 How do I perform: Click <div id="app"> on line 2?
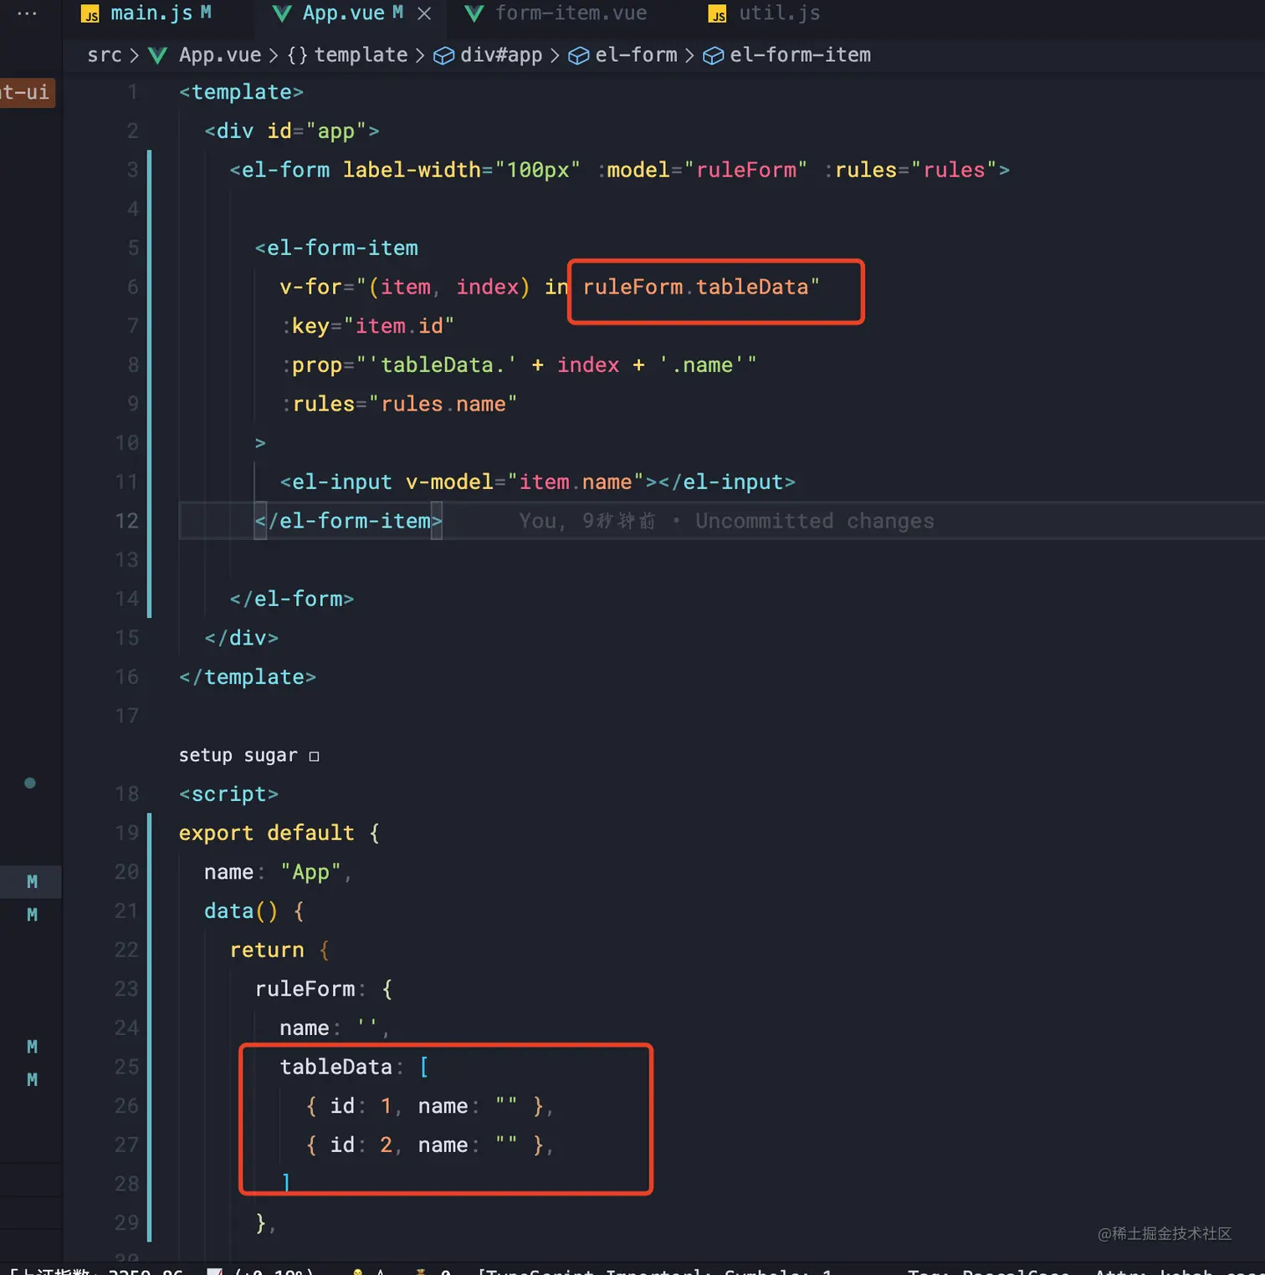point(292,130)
